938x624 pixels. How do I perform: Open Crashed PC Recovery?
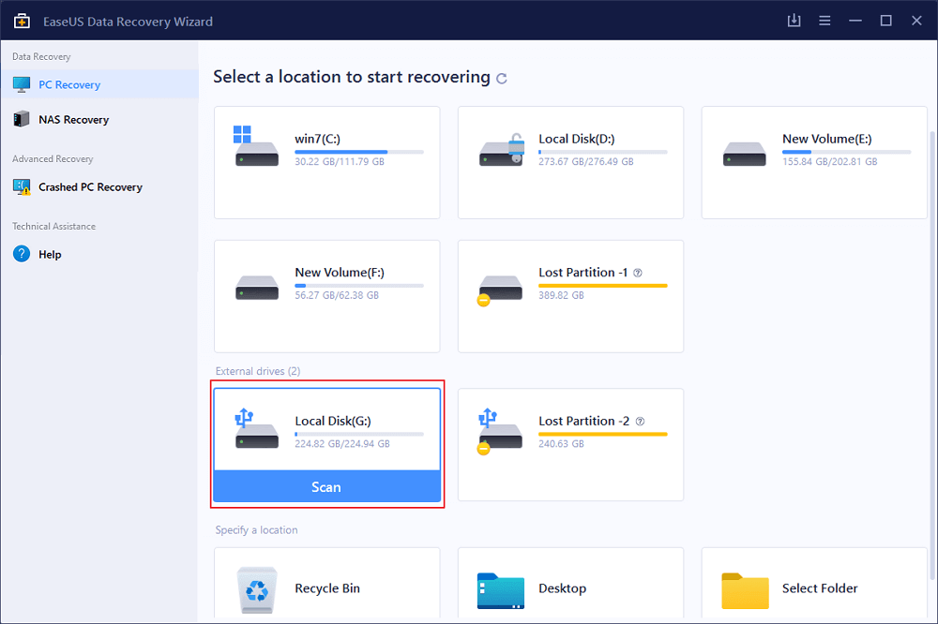90,186
